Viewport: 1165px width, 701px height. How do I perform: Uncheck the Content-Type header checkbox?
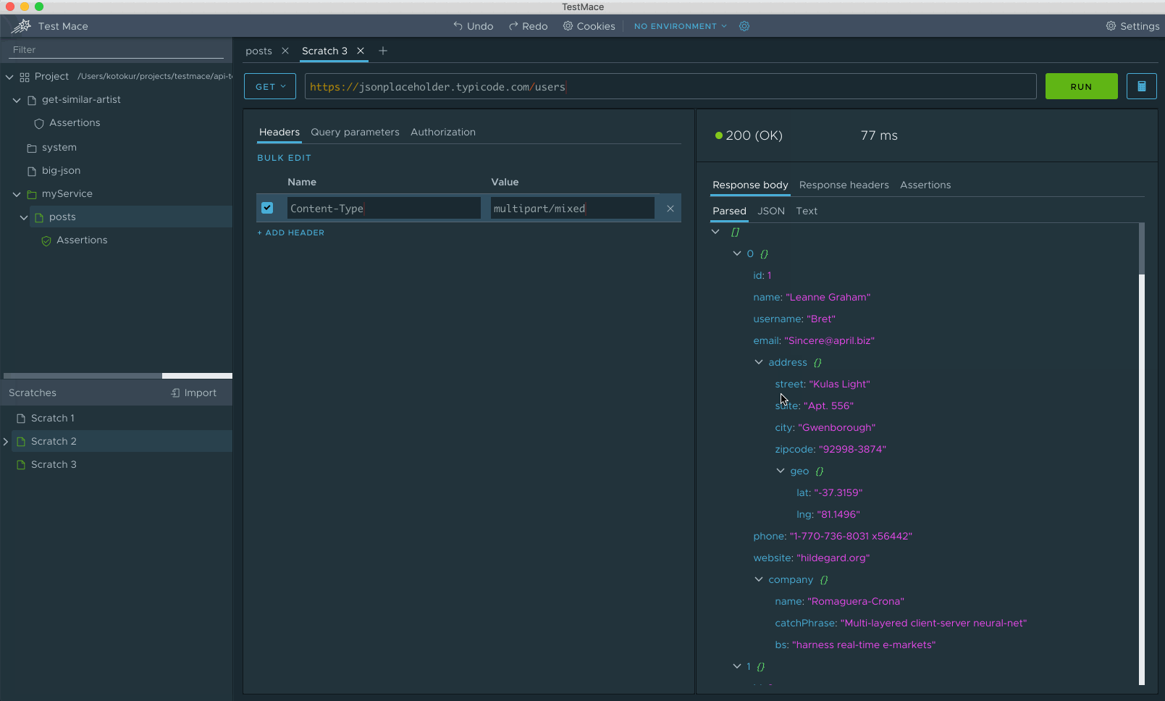(267, 208)
